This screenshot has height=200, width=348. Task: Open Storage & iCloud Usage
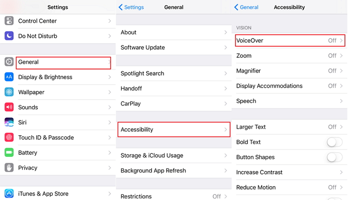pos(174,156)
